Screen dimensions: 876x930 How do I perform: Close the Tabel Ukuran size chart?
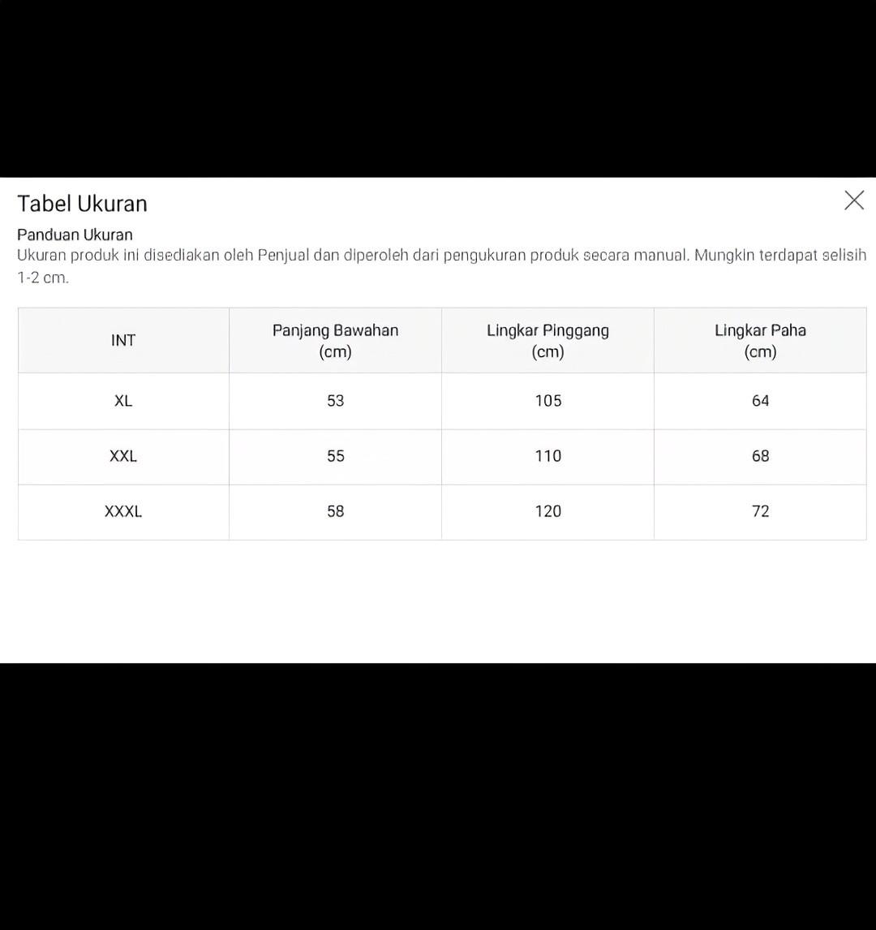click(x=853, y=200)
